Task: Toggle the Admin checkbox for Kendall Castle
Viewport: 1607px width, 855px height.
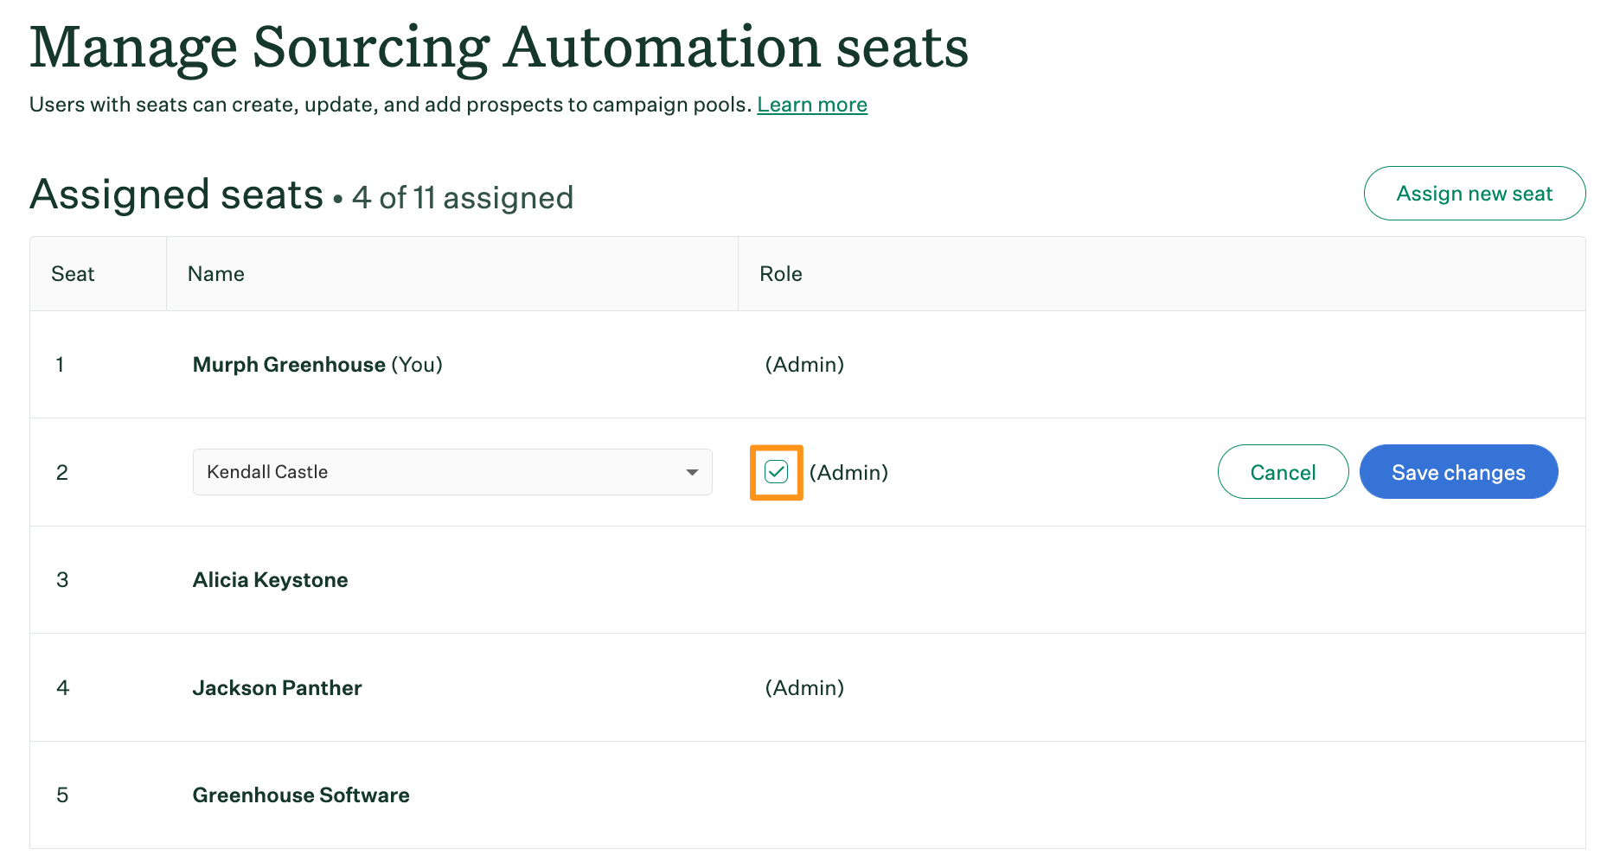Action: click(776, 472)
